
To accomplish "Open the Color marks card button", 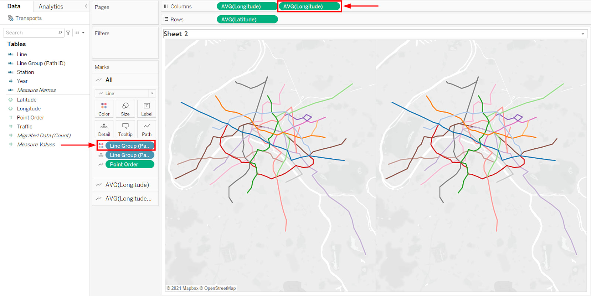I will 104,109.
